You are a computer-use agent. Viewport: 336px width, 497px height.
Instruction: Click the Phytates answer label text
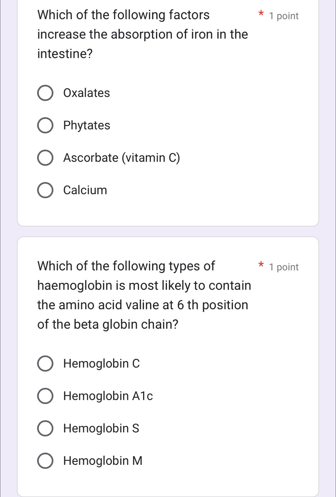87,125
